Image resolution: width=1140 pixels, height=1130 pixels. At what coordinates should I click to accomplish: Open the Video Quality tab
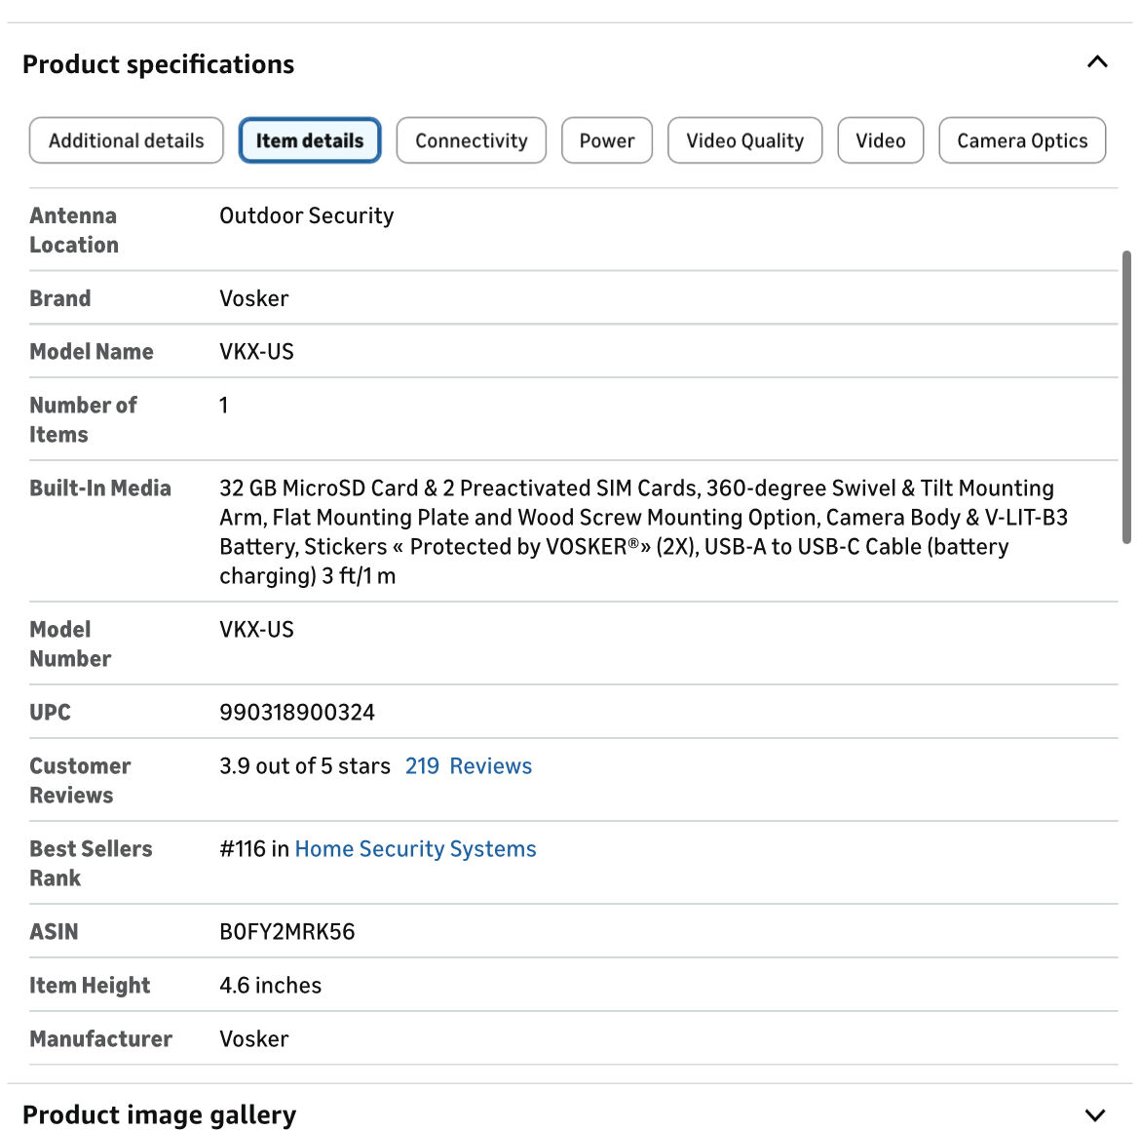click(x=745, y=140)
